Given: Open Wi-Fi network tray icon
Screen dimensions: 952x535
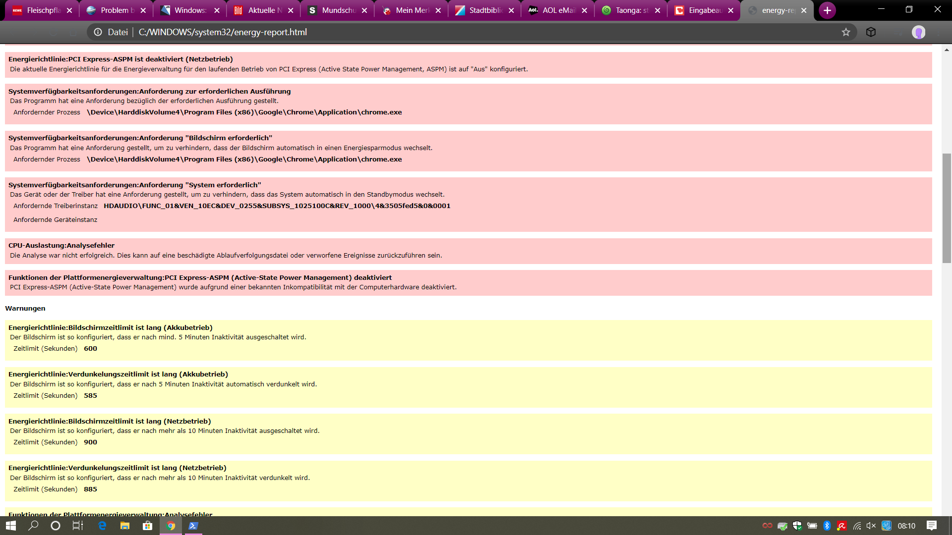Looking at the screenshot, I should pyautogui.click(x=856, y=526).
